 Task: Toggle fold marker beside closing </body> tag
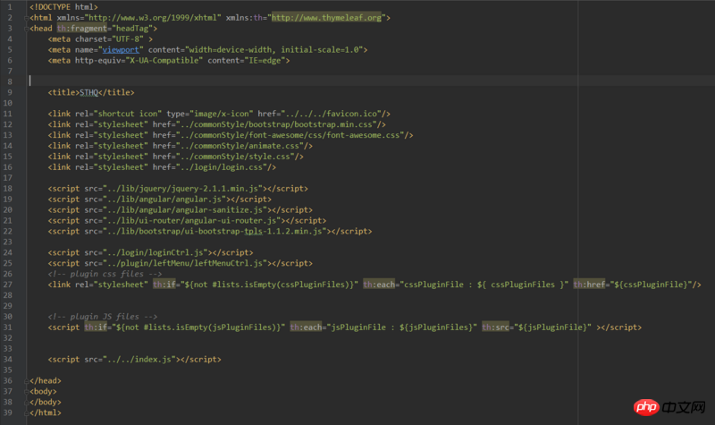pyautogui.click(x=27, y=402)
